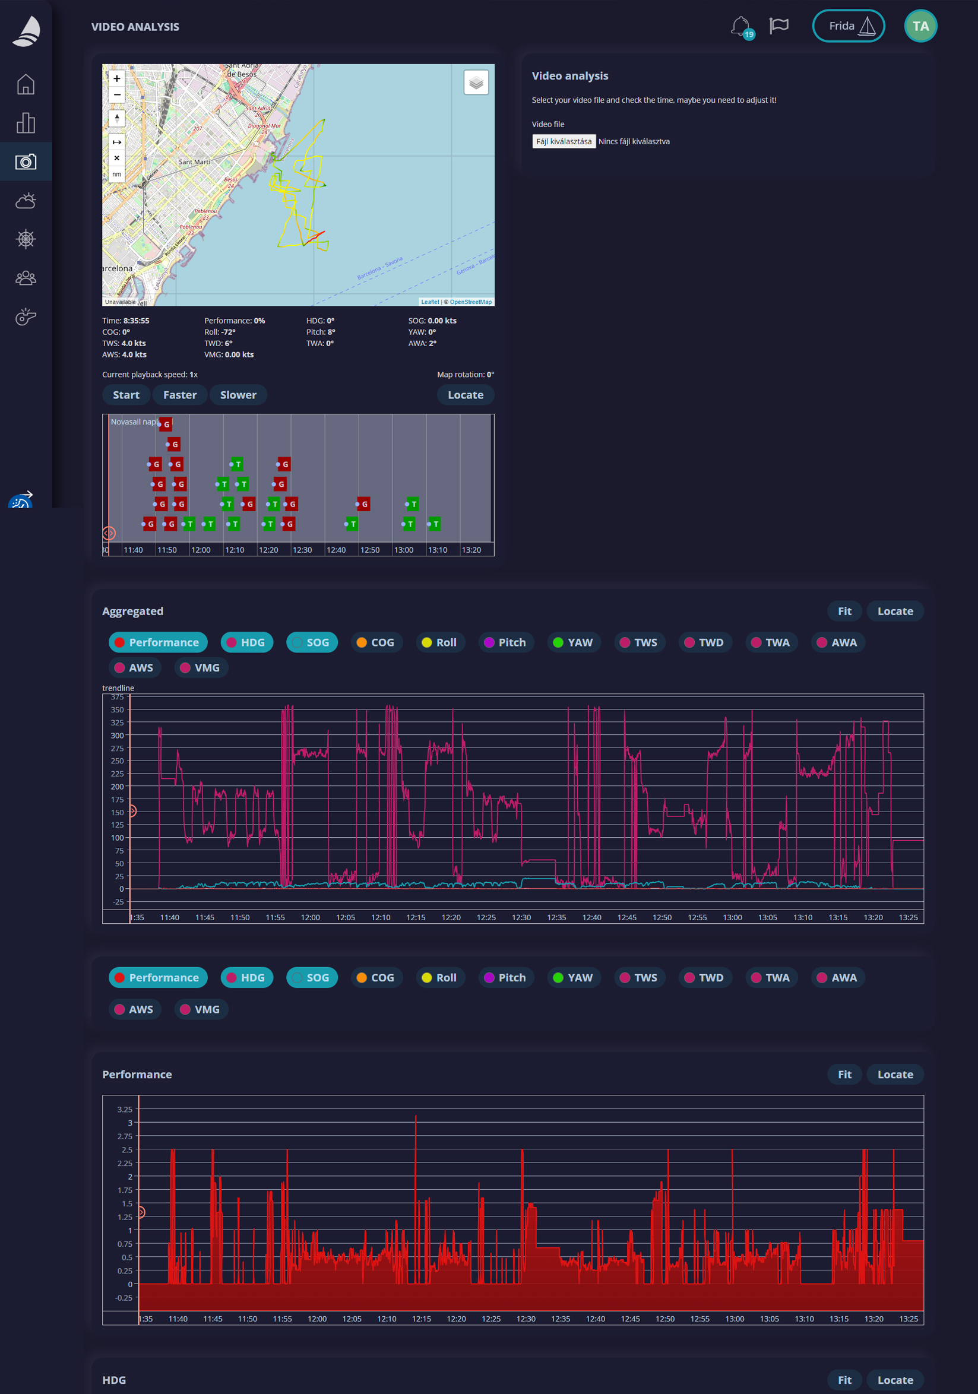Click the ship's helm wheel sidebar icon
This screenshot has width=978, height=1394.
pos(26,239)
